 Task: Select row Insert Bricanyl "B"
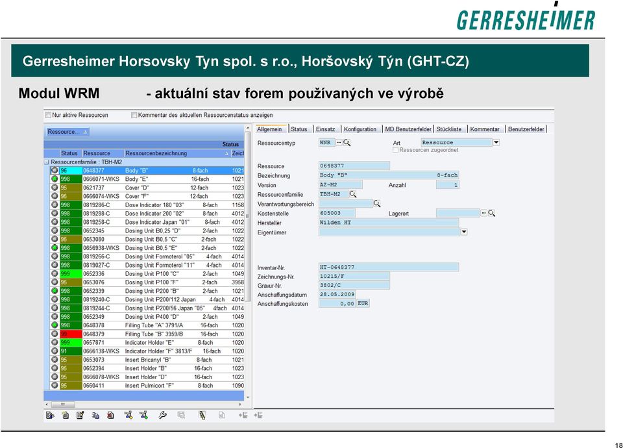tap(147, 360)
